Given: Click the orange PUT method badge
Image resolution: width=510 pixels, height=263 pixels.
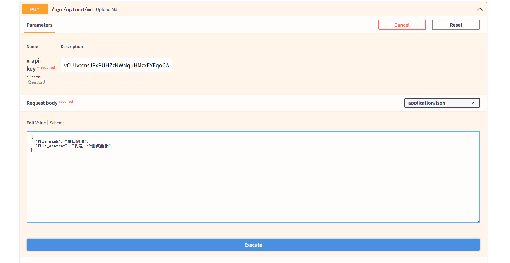Looking at the screenshot, I should tap(35, 9).
